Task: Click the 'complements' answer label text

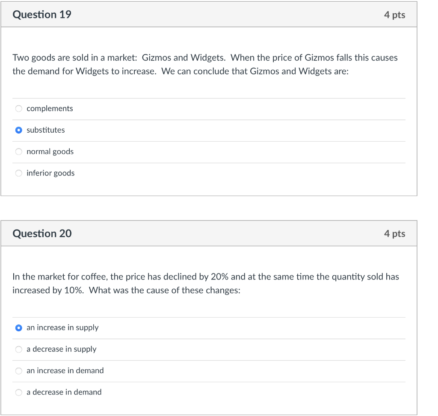Action: pyautogui.click(x=50, y=108)
